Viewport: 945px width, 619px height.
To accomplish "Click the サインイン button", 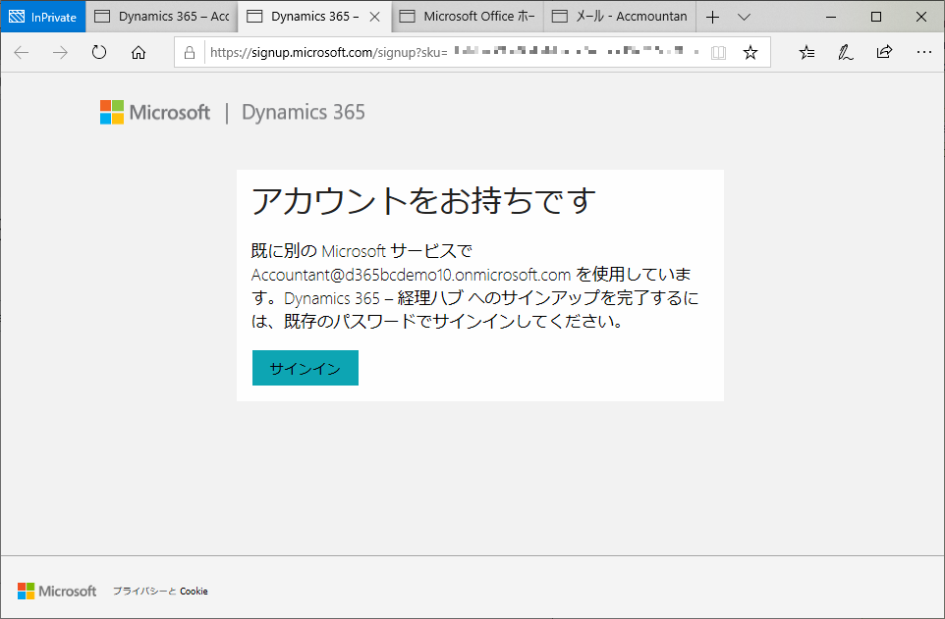I will pyautogui.click(x=306, y=368).
